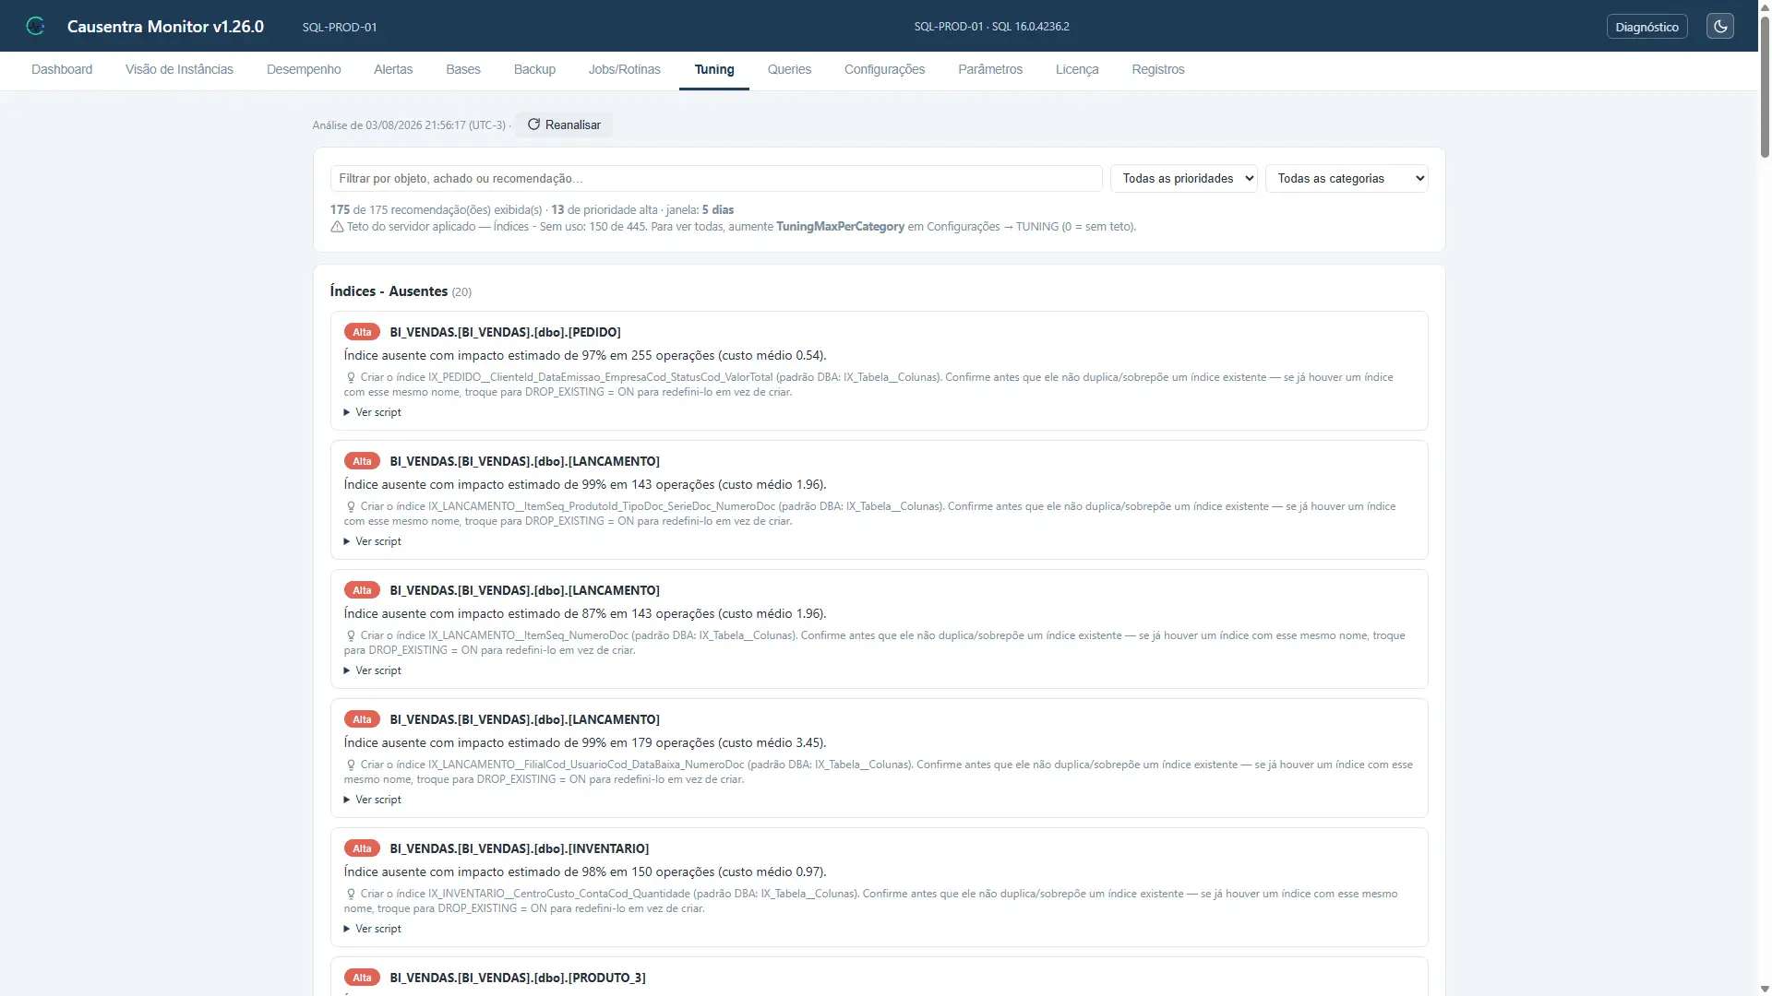Go to the Licença tab

(1077, 69)
